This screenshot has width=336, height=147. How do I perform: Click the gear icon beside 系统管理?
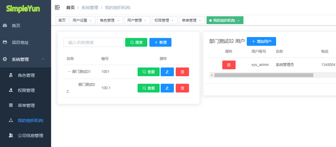5,59
